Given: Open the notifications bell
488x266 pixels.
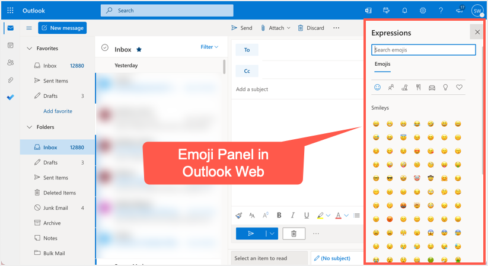Looking at the screenshot, I should click(x=404, y=11).
